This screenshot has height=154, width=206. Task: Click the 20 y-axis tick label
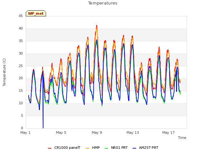point(21,78)
